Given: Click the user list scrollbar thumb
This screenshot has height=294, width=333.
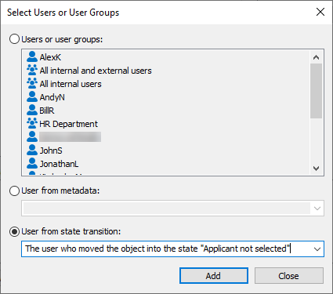Looking at the screenshot, I should coord(317,91).
